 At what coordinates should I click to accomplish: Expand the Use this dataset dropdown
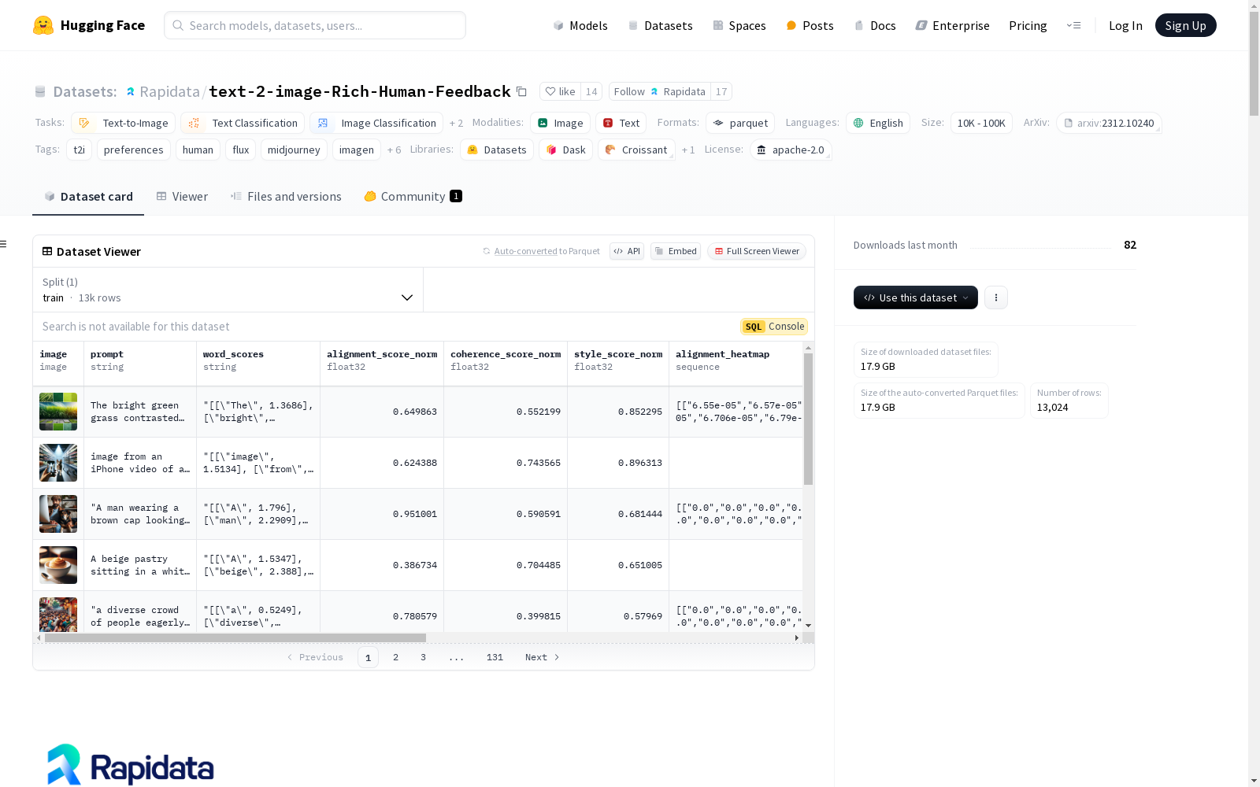click(915, 297)
